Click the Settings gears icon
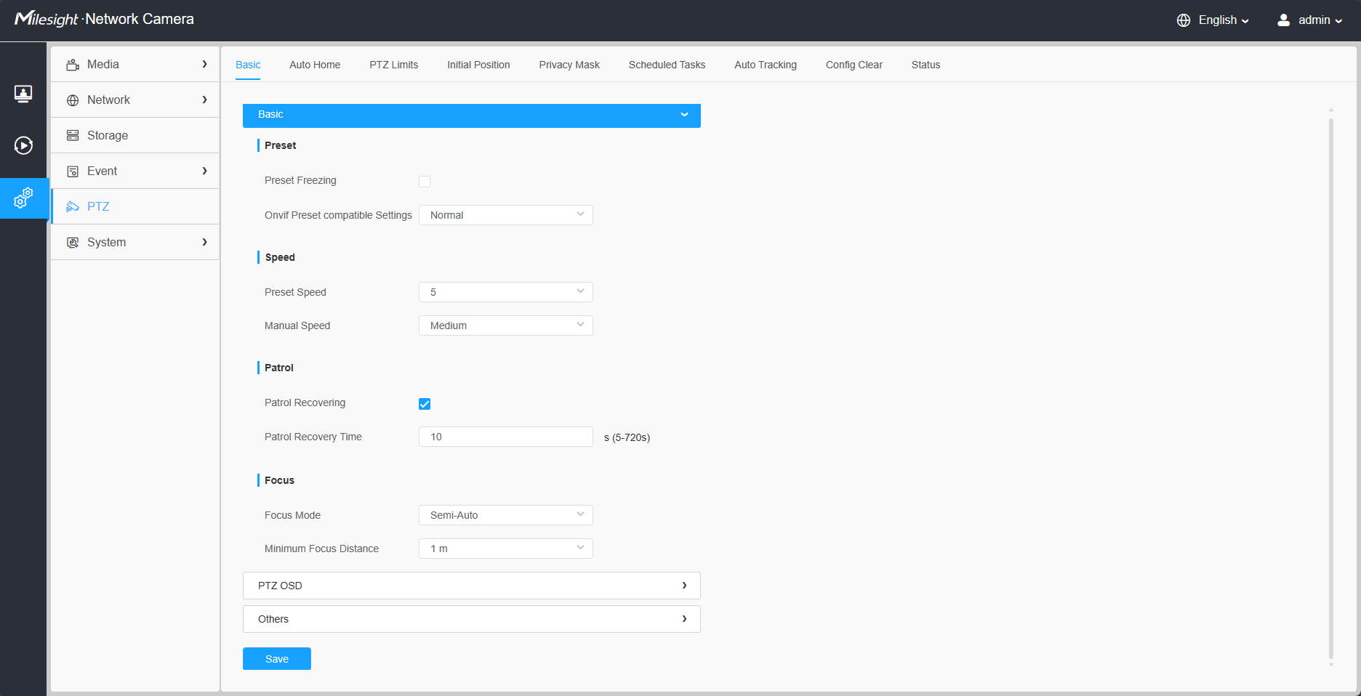The width and height of the screenshot is (1361, 696). pos(23,198)
